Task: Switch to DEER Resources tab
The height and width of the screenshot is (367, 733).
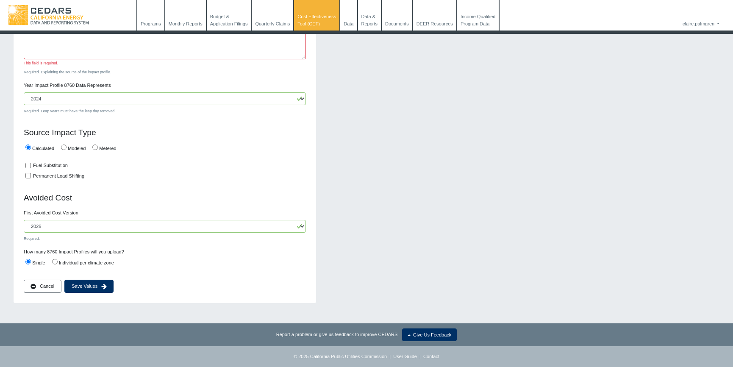Action: click(434, 24)
